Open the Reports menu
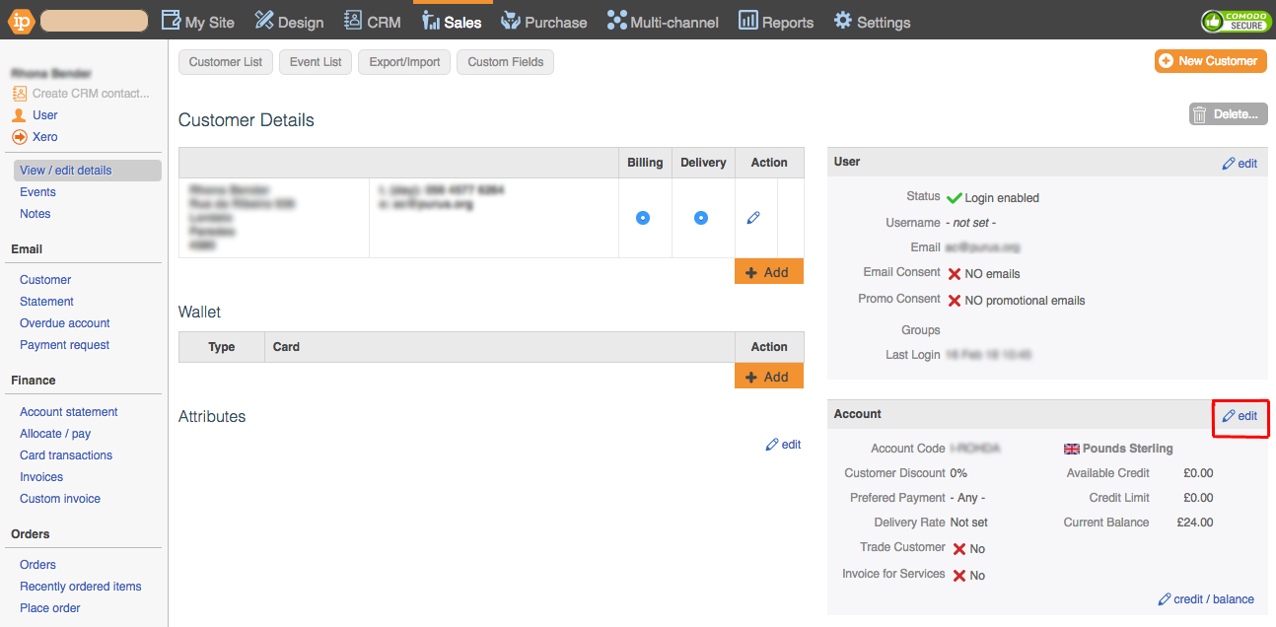 click(x=776, y=22)
